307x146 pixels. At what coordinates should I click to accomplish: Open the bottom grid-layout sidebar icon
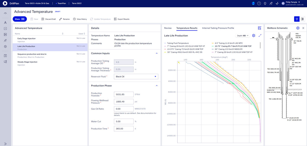[5, 62]
